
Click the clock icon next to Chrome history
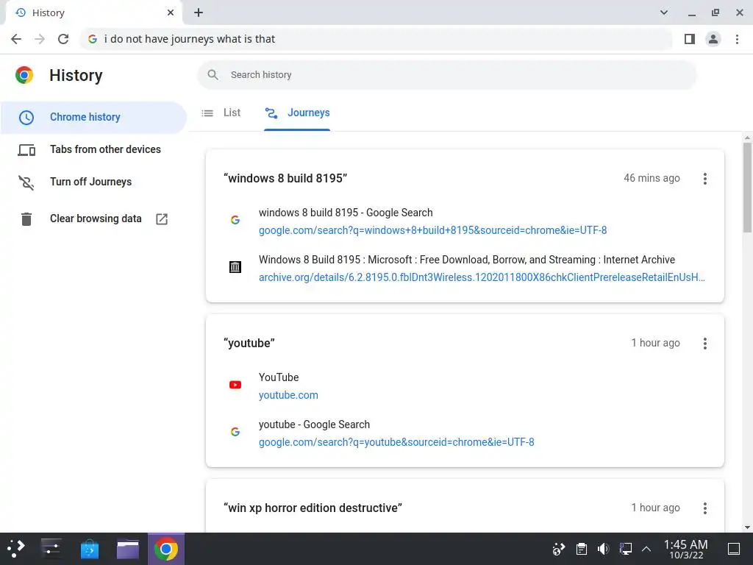tap(26, 117)
